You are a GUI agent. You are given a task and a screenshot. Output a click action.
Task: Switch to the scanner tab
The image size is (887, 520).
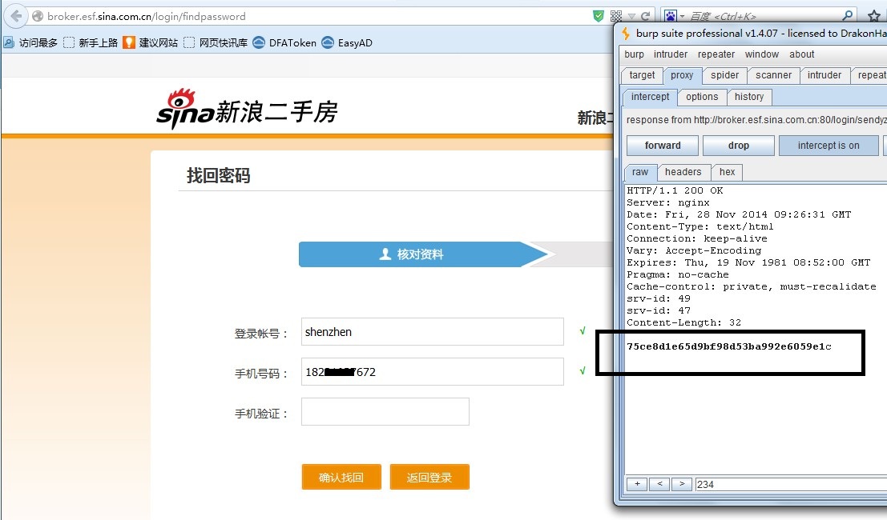point(773,75)
